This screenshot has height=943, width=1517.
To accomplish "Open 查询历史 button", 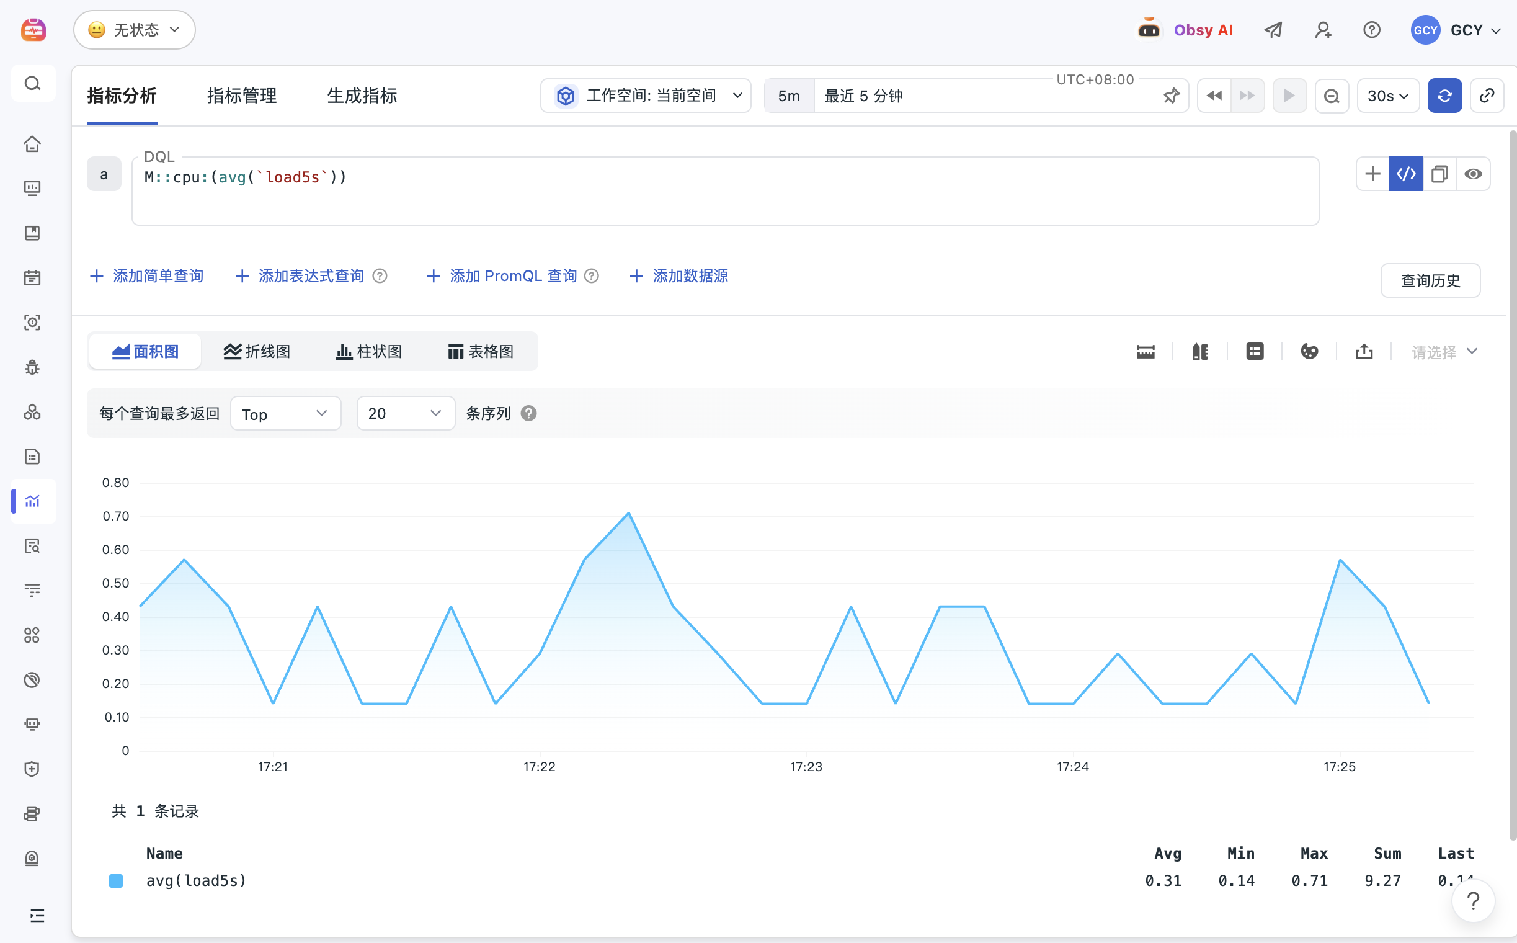I will 1430,280.
